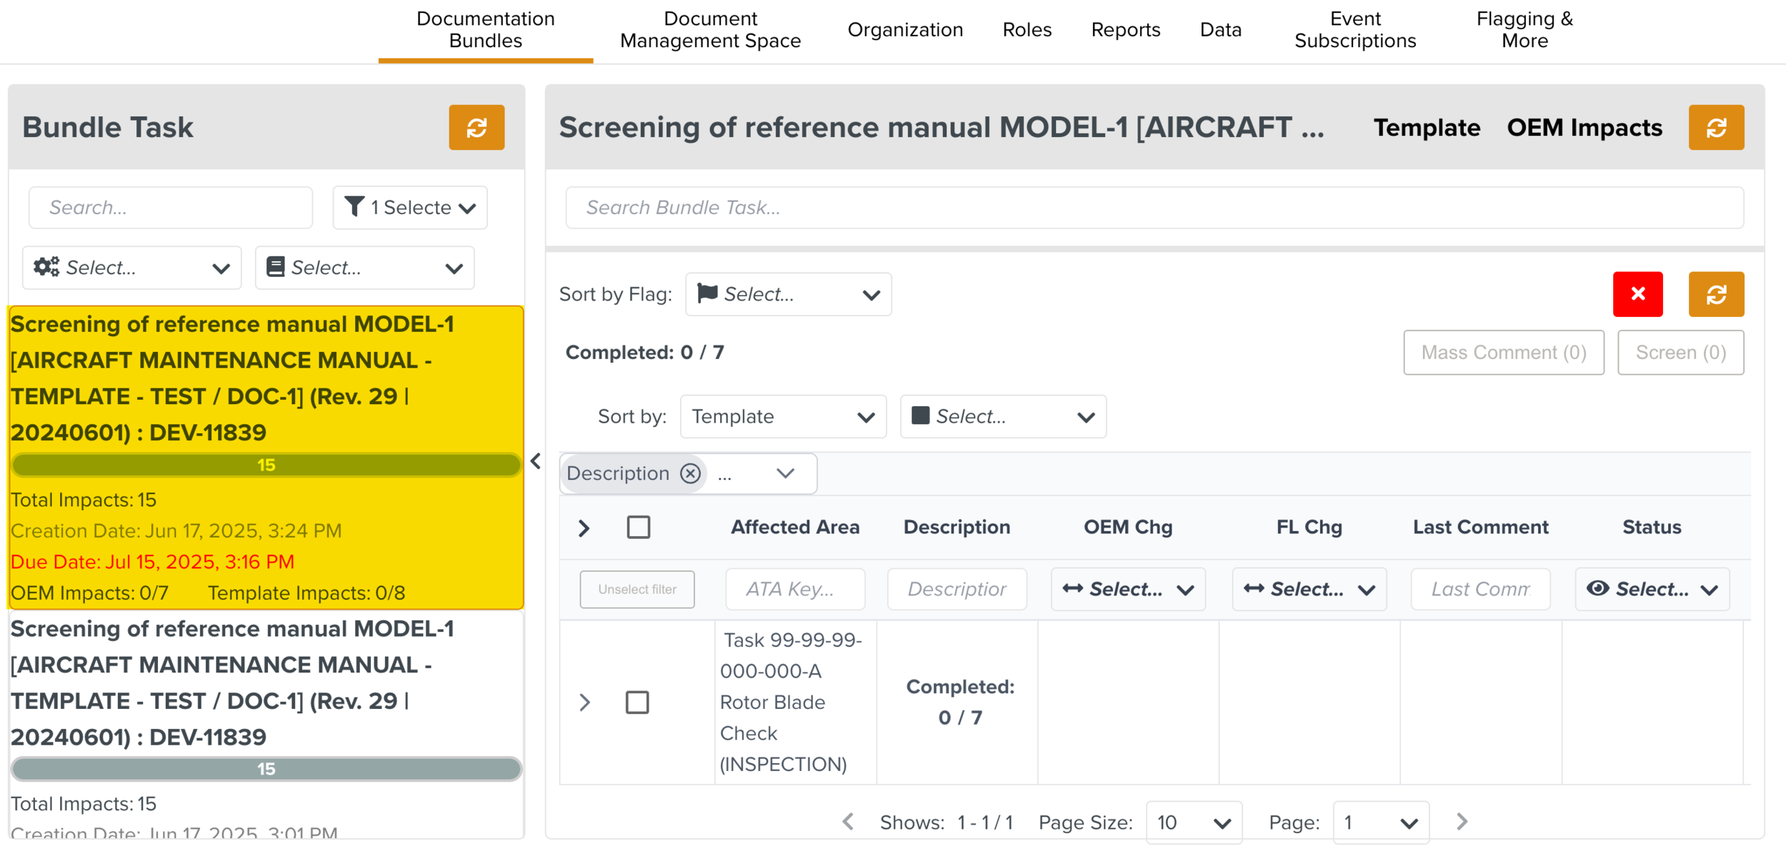1786x846 pixels.
Task: Click the red X clear button
Action: 1637,294
